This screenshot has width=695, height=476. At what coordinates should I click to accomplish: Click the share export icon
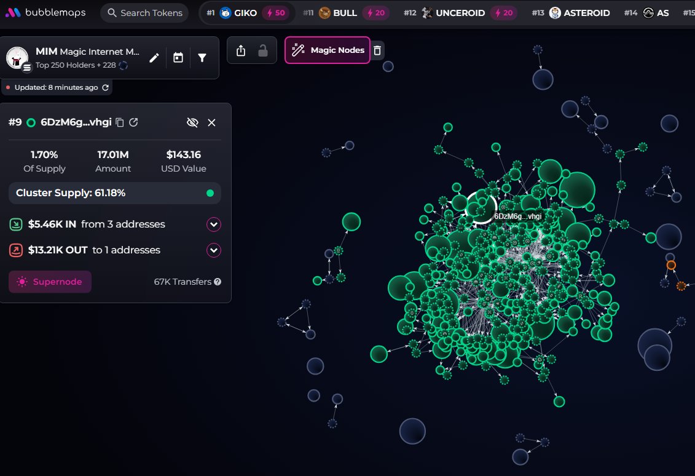(241, 50)
